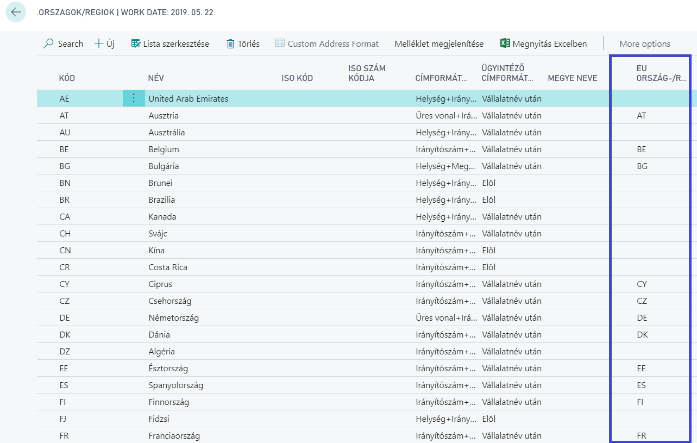Image resolution: width=697 pixels, height=443 pixels.
Task: Click the CÍMFORMÁT... column header
Action: click(441, 78)
